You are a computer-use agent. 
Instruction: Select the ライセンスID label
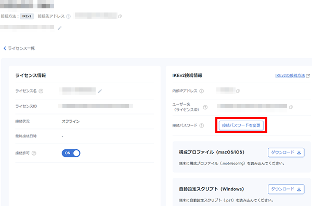click(x=27, y=106)
